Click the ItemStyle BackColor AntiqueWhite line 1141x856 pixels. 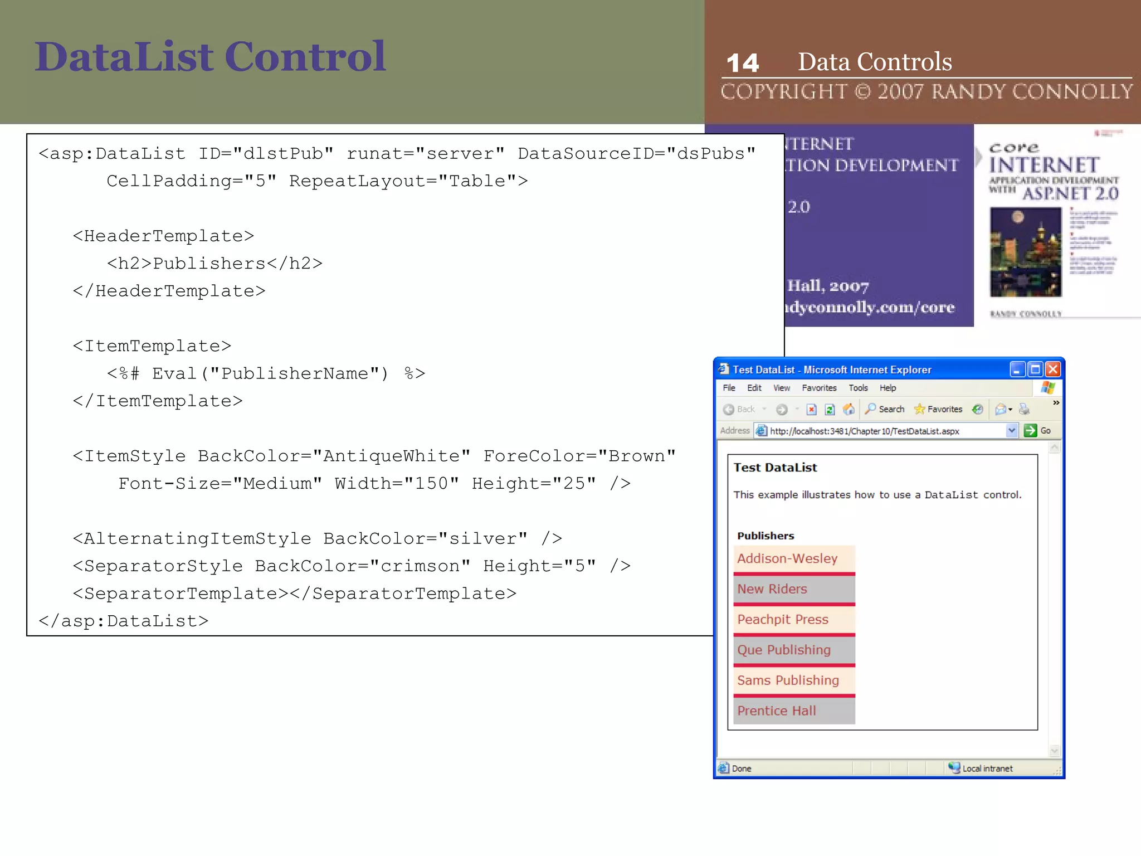tap(374, 456)
